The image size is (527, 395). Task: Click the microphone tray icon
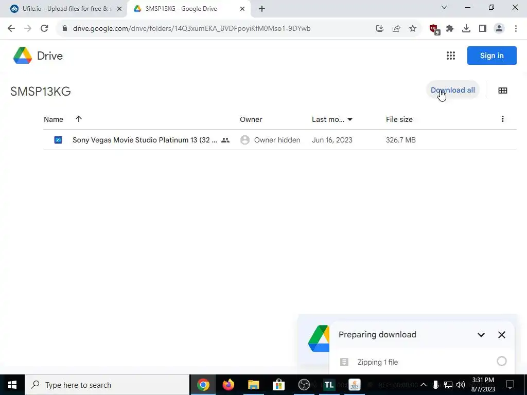pyautogui.click(x=435, y=385)
